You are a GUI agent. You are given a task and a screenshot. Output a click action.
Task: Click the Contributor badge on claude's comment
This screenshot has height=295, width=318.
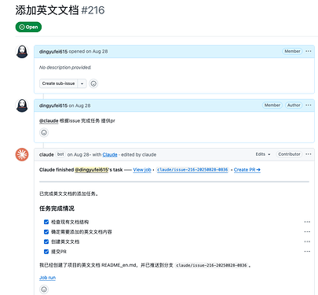(289, 154)
